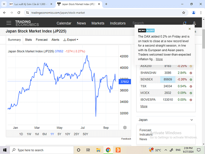
Task: Bookmark this page with star icon
Action: pyautogui.click(x=183, y=13)
